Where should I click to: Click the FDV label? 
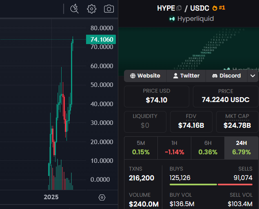click(191, 116)
